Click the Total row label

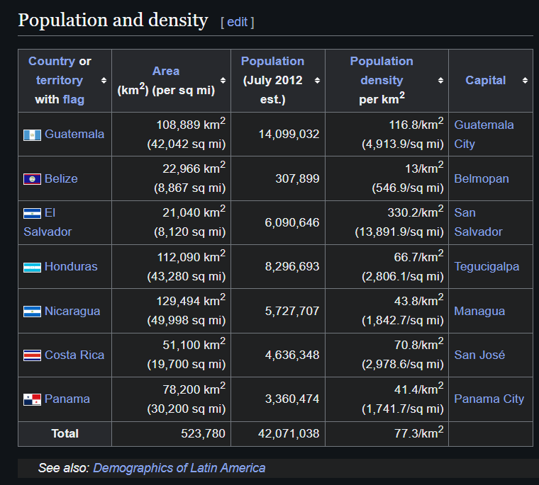tap(65, 433)
